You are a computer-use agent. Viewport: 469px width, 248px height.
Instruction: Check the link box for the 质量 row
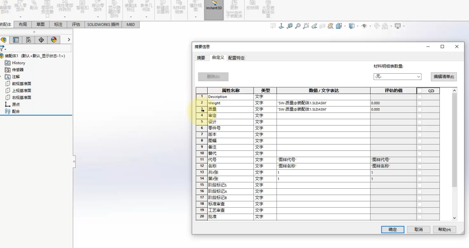[x=420, y=109]
